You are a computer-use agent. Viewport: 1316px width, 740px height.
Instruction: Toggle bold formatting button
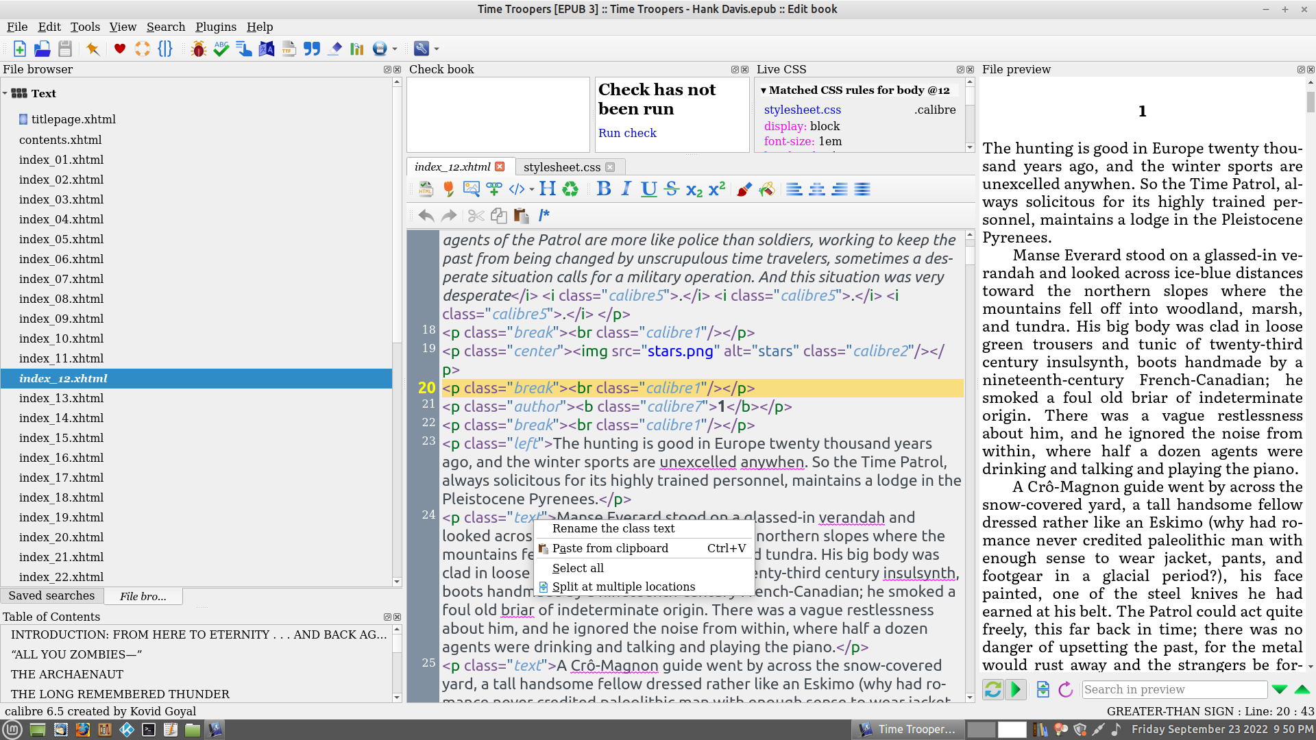pos(603,189)
